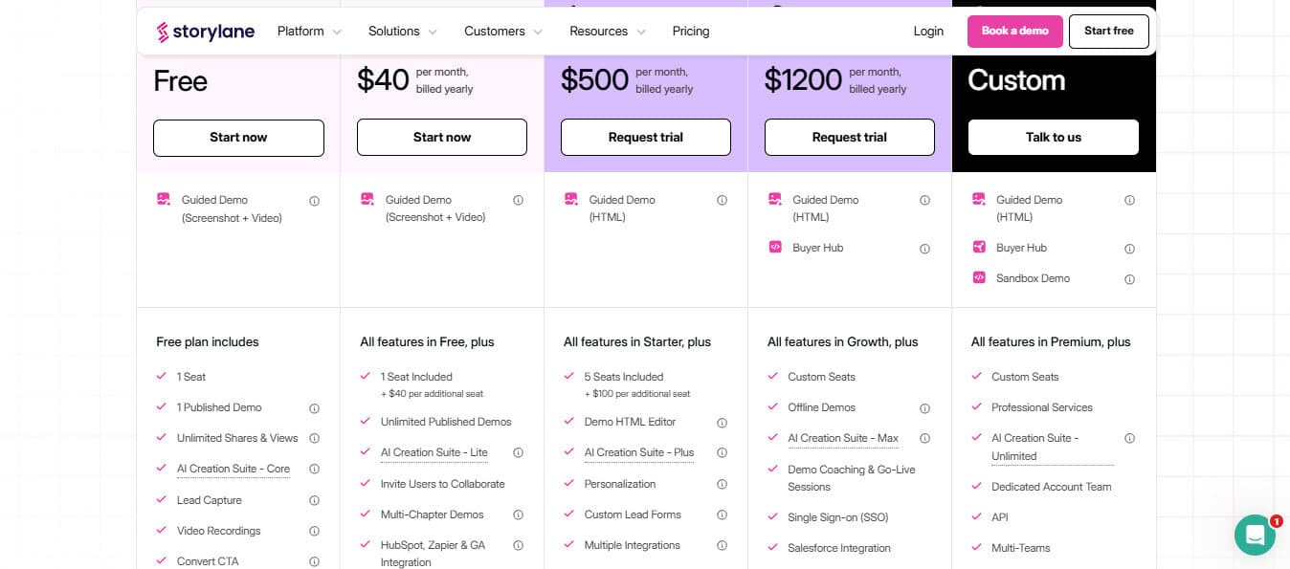Click the Book a demo button
The image size is (1290, 569).
tap(1015, 32)
